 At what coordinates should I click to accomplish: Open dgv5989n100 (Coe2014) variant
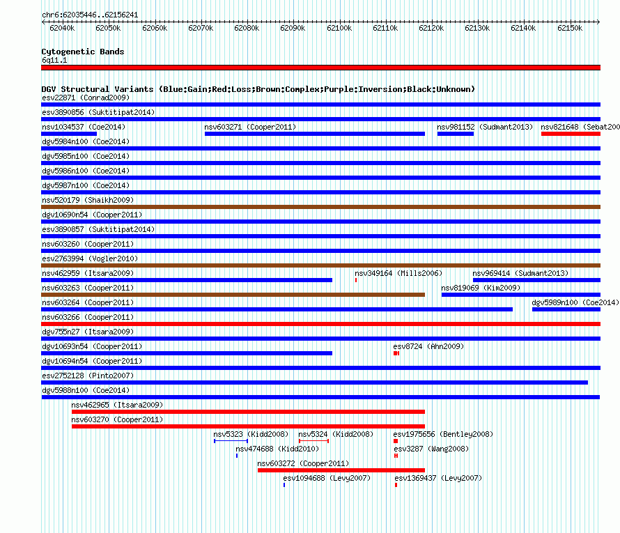(x=575, y=302)
